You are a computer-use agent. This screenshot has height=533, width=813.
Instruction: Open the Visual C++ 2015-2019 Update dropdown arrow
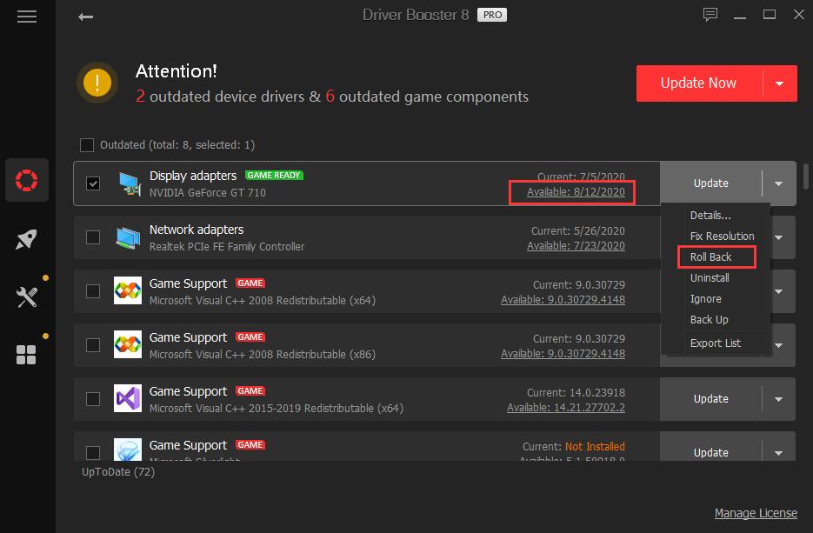[x=779, y=399]
